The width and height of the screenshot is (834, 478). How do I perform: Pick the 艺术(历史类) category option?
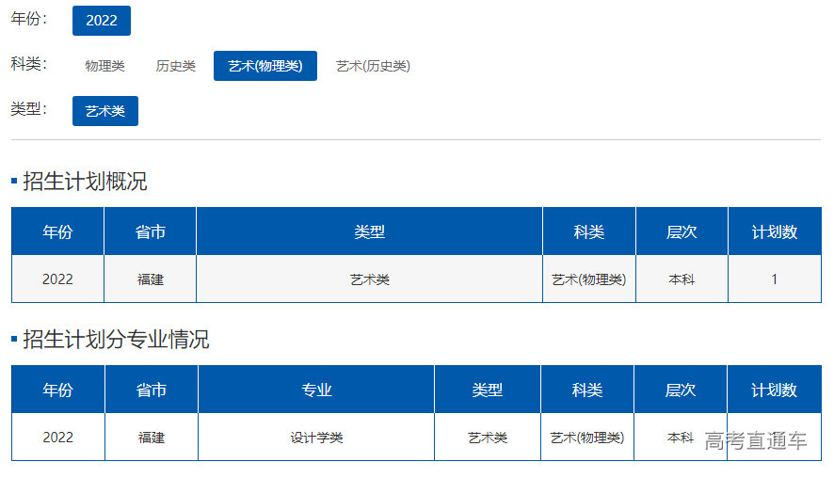tap(373, 66)
